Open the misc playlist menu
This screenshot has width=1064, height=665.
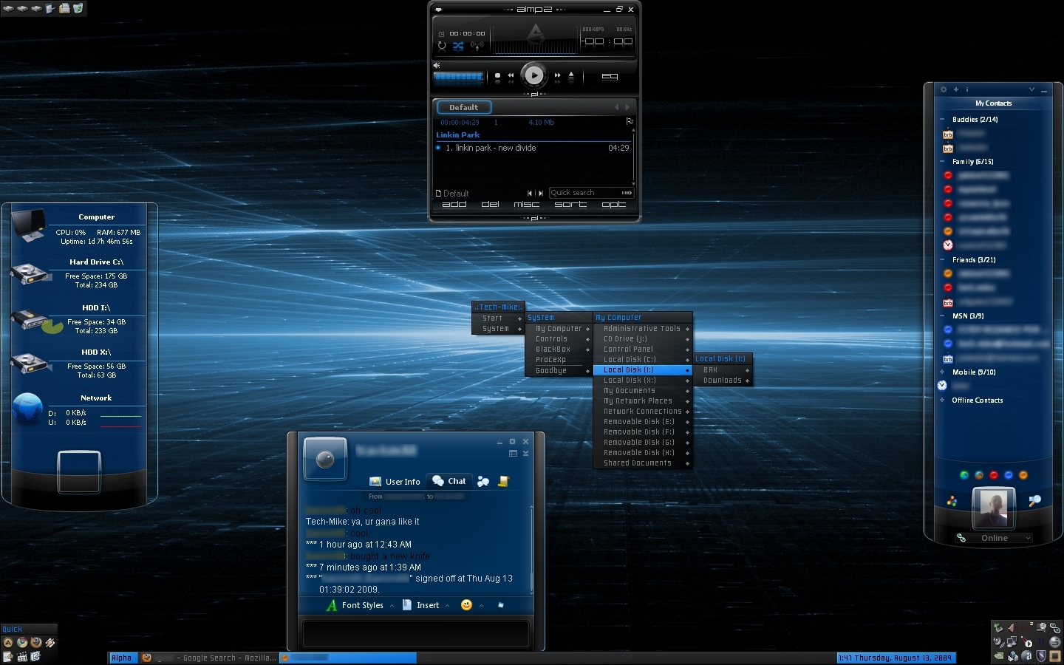tap(527, 205)
